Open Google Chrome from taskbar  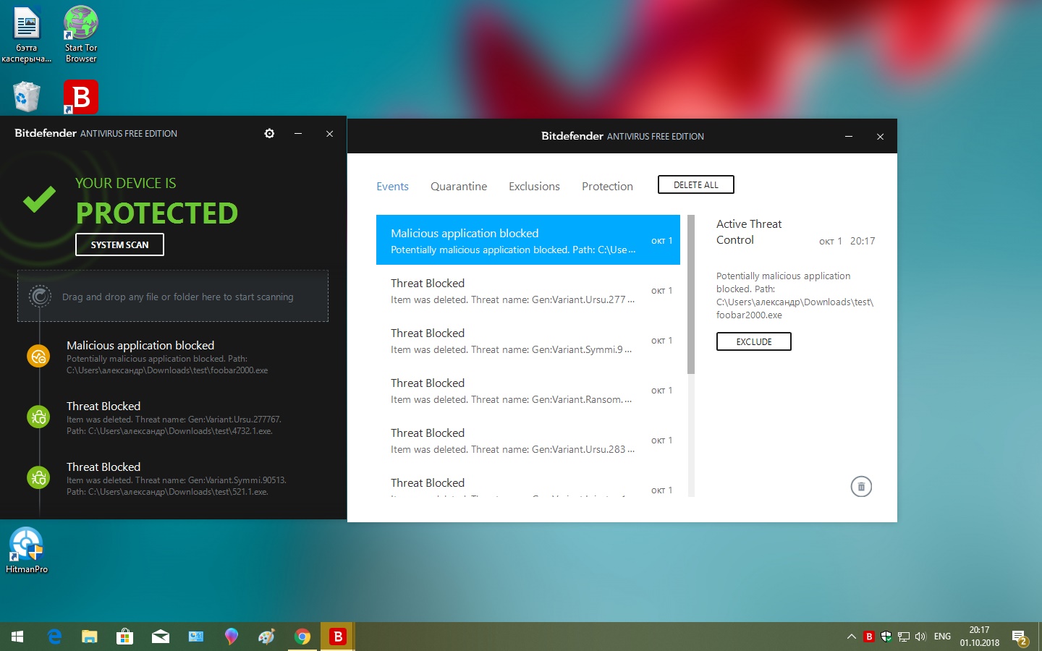pyautogui.click(x=302, y=637)
